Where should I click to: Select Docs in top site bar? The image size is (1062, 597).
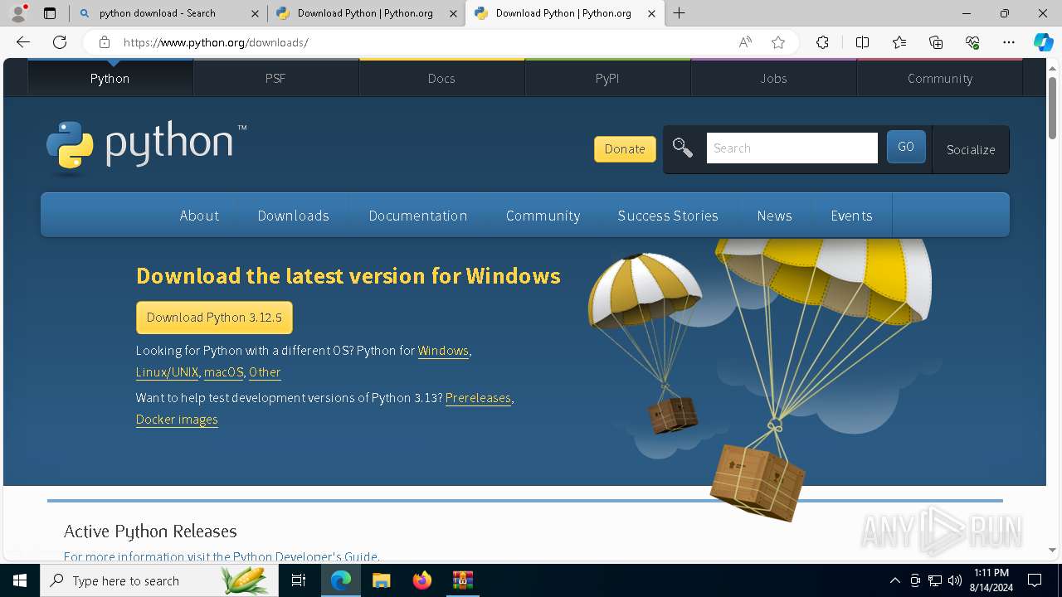point(441,78)
